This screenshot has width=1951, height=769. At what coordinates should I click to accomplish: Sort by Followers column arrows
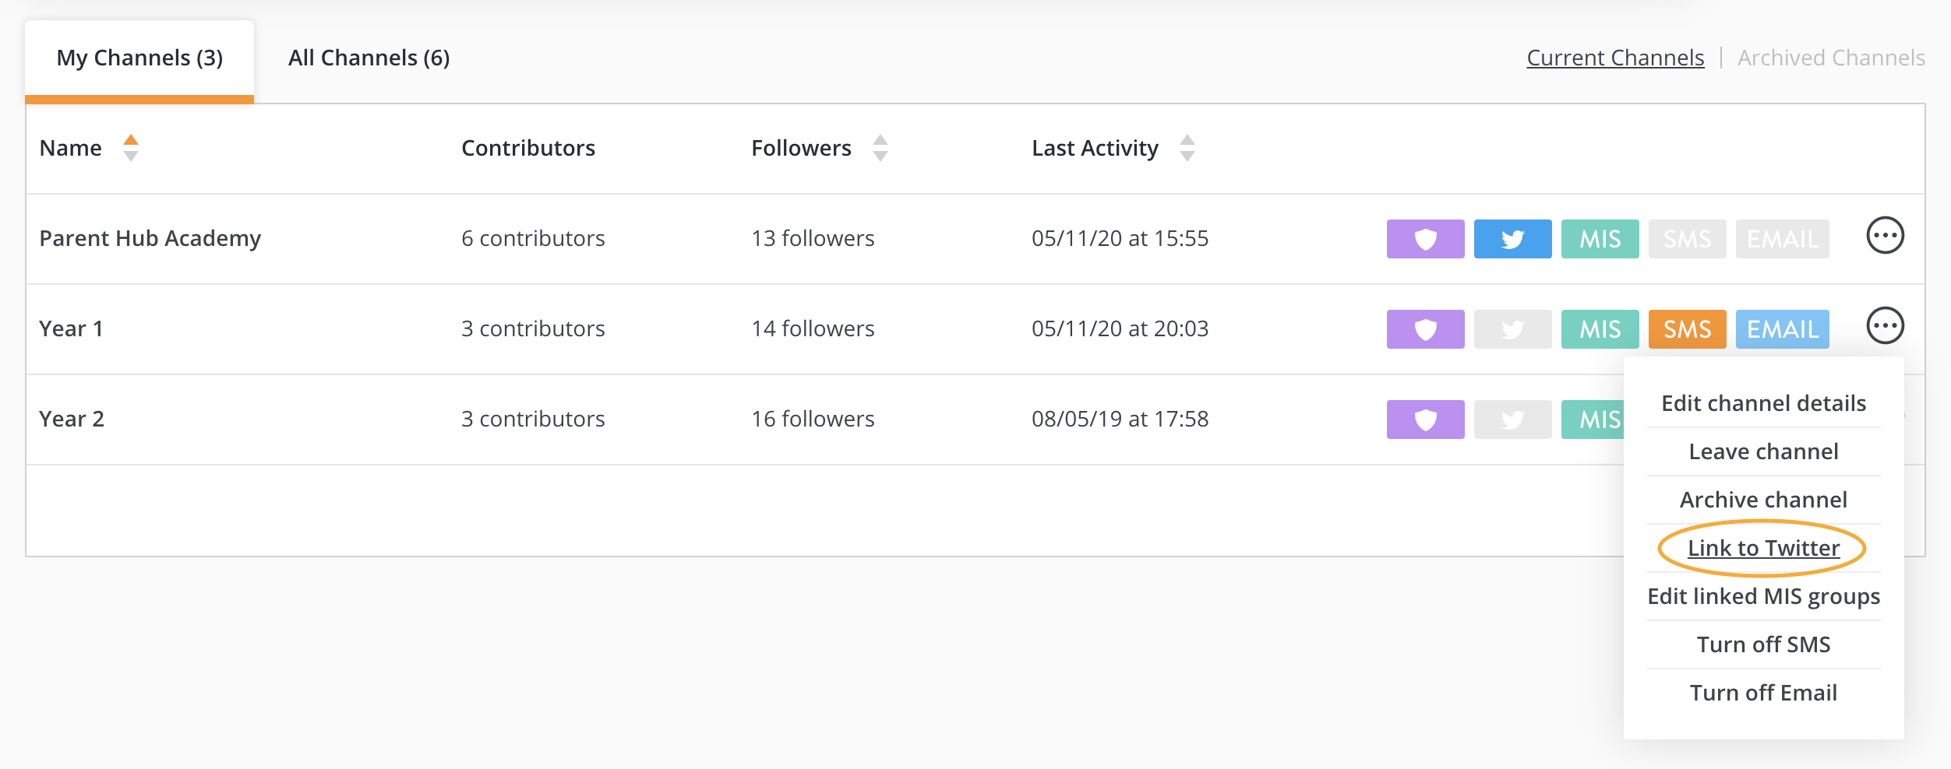(880, 148)
